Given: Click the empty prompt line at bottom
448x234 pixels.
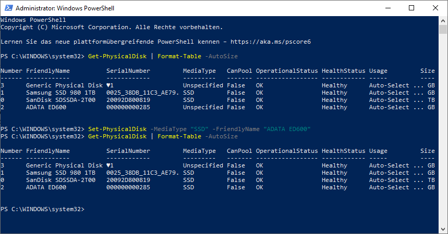Looking at the screenshot, I should point(43,209).
